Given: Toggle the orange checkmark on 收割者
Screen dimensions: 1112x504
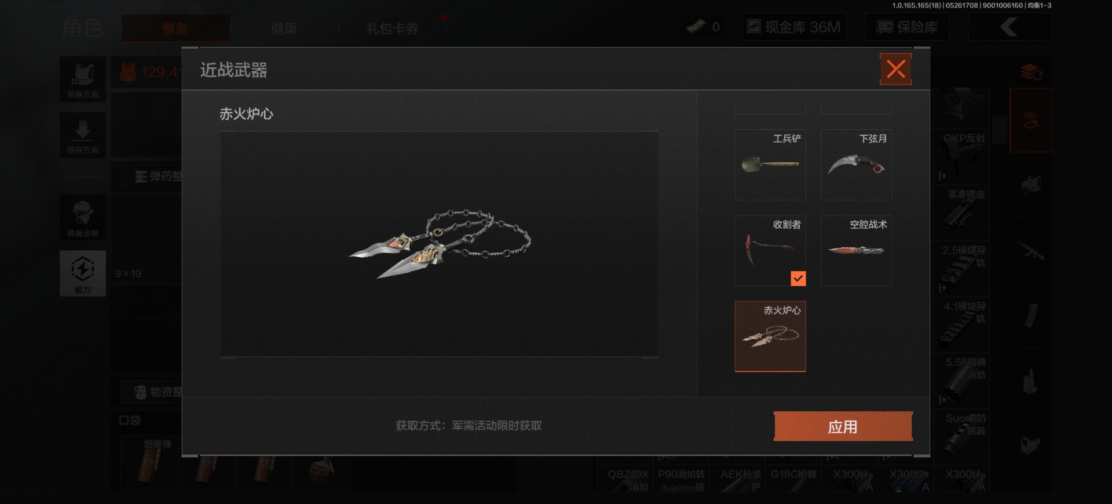Looking at the screenshot, I should (x=798, y=279).
